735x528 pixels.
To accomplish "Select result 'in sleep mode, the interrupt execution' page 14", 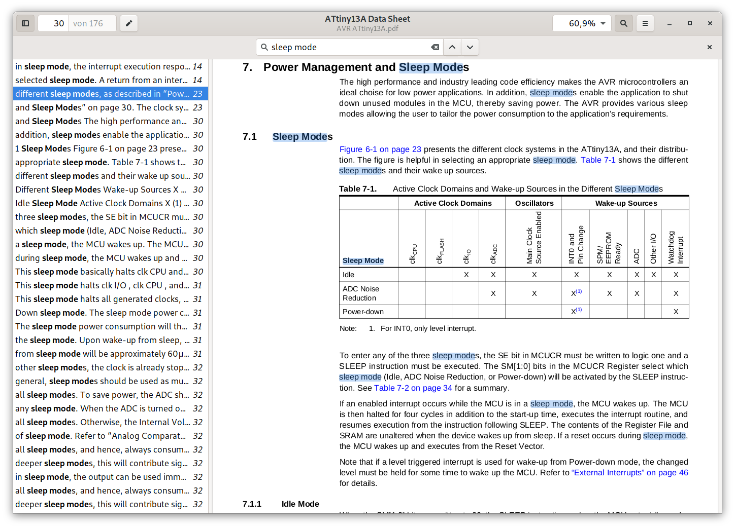I will pos(111,66).
